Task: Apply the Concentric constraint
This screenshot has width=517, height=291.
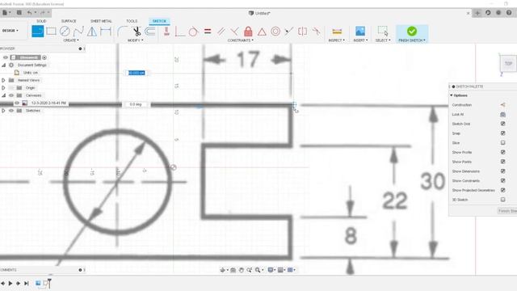Action: 275,32
